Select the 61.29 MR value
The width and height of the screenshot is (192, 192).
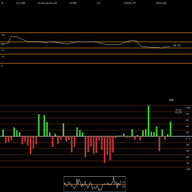(x=179, y=113)
